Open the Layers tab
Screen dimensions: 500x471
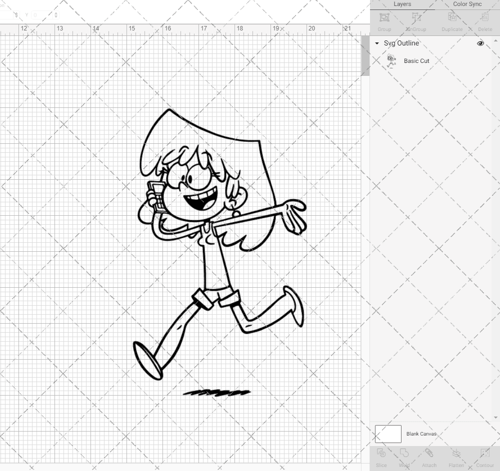402,4
